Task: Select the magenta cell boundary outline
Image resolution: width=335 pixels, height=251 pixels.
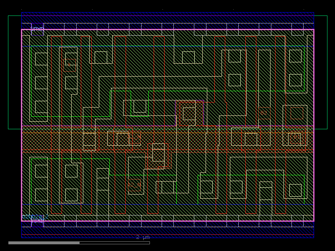Action: click(x=22, y=125)
